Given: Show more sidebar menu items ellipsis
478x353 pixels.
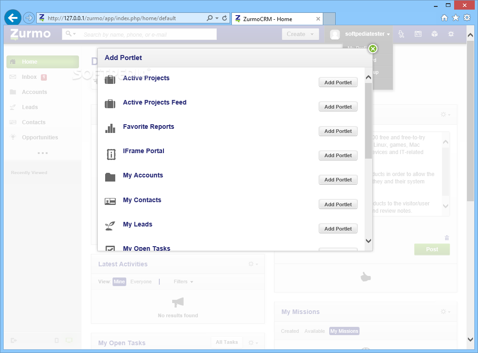Looking at the screenshot, I should [43, 153].
